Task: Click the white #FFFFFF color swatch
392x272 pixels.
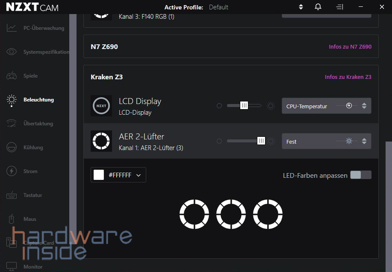Action: (x=99, y=175)
